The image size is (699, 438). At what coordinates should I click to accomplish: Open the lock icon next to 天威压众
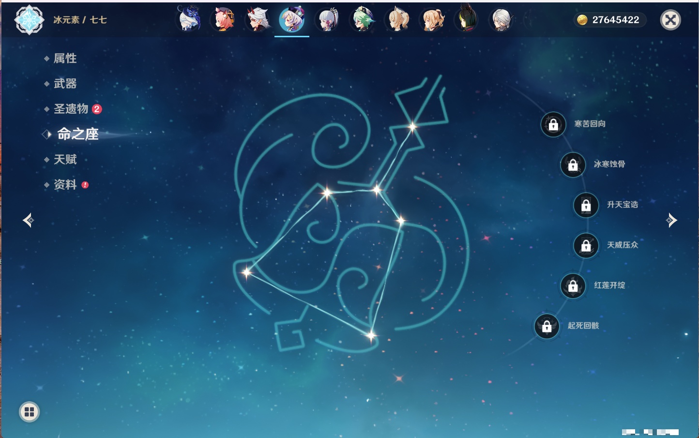pos(586,245)
